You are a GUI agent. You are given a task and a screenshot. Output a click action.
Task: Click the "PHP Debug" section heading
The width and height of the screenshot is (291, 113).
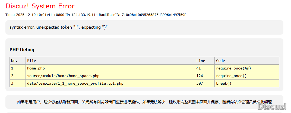pos(22,50)
